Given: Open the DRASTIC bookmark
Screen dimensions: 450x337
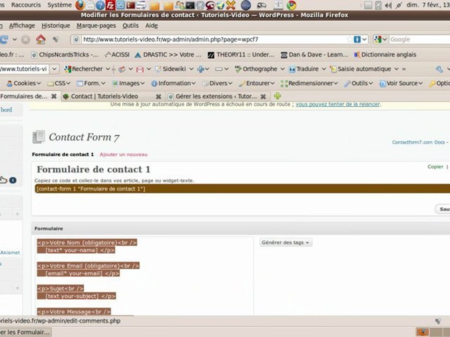Looking at the screenshot, I should (x=168, y=55).
